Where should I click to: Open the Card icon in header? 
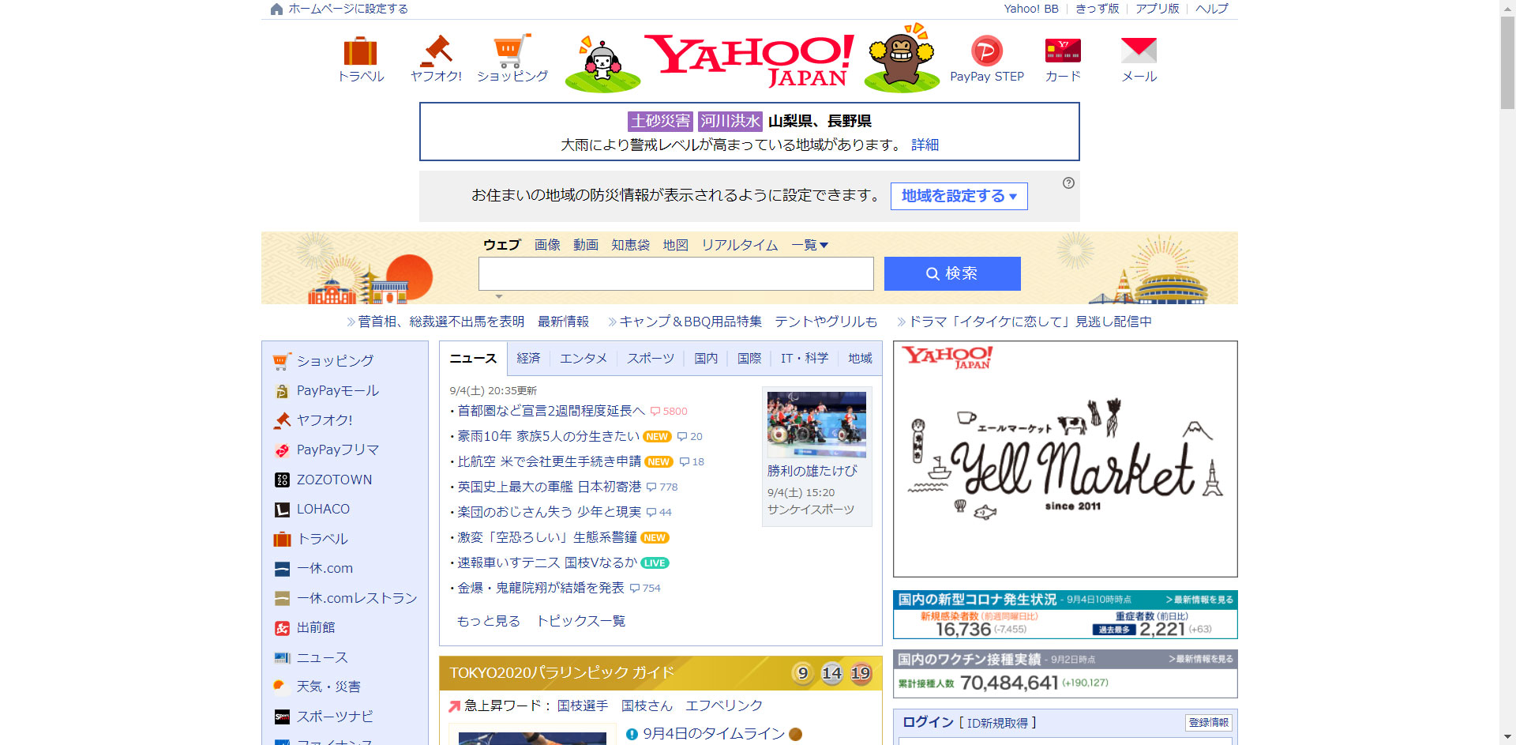pos(1063,51)
